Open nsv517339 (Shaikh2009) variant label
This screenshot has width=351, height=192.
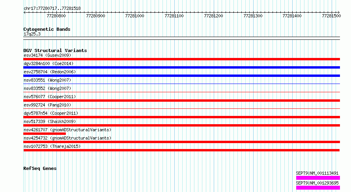click(50, 121)
